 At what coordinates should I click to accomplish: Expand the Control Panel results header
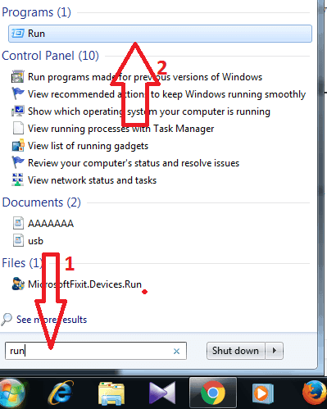(x=50, y=56)
